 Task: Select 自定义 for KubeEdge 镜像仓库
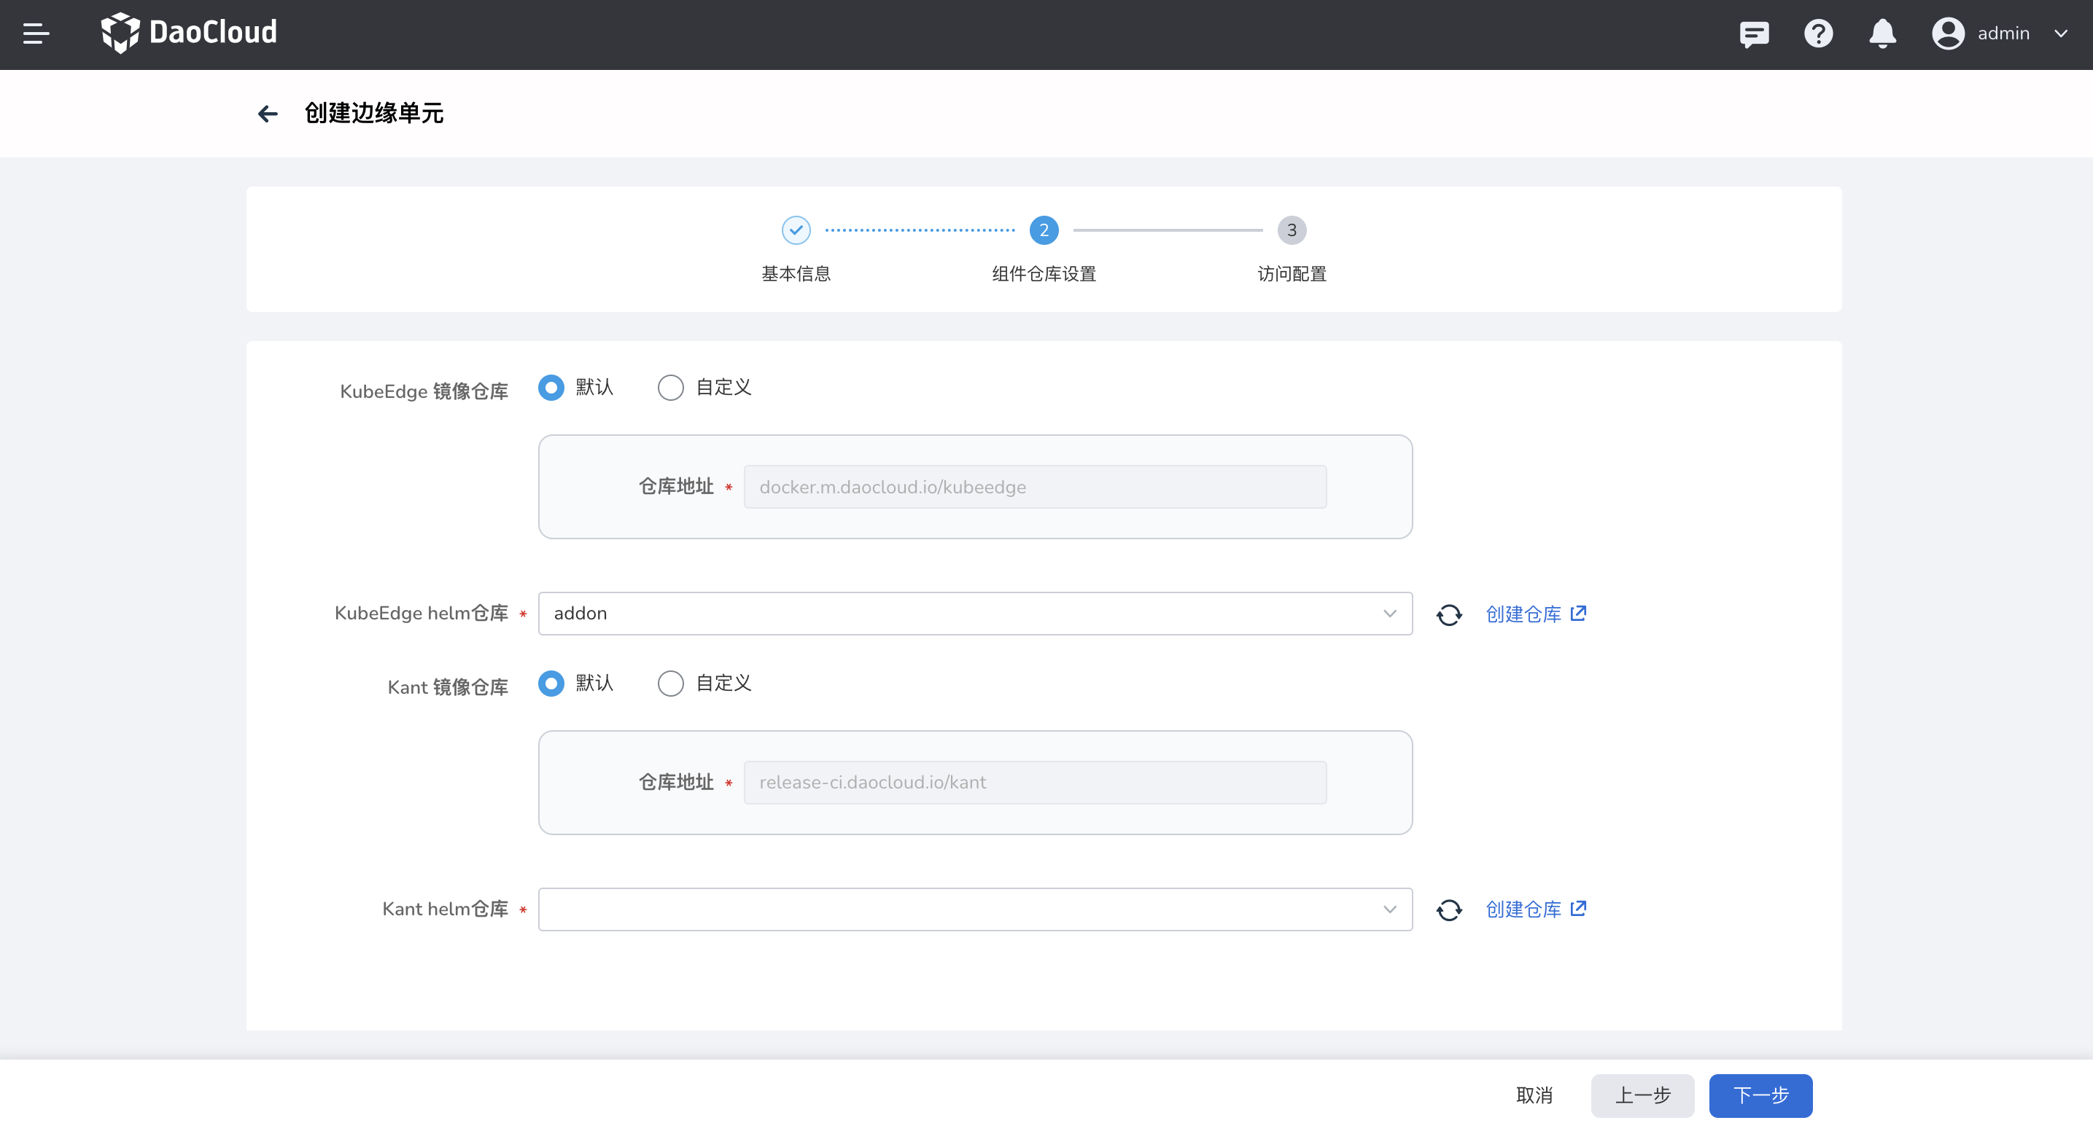point(670,388)
